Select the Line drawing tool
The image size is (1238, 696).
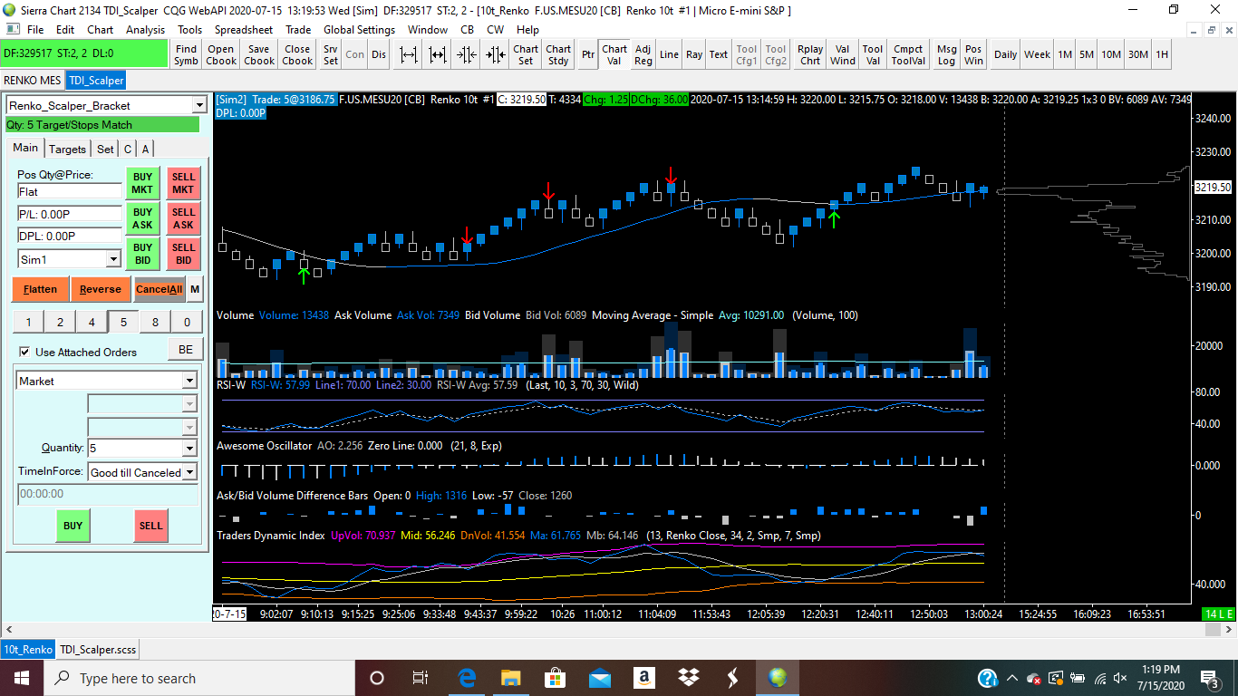(x=669, y=54)
